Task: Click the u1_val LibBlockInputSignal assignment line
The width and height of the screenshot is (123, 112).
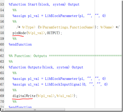Action: 60,84
